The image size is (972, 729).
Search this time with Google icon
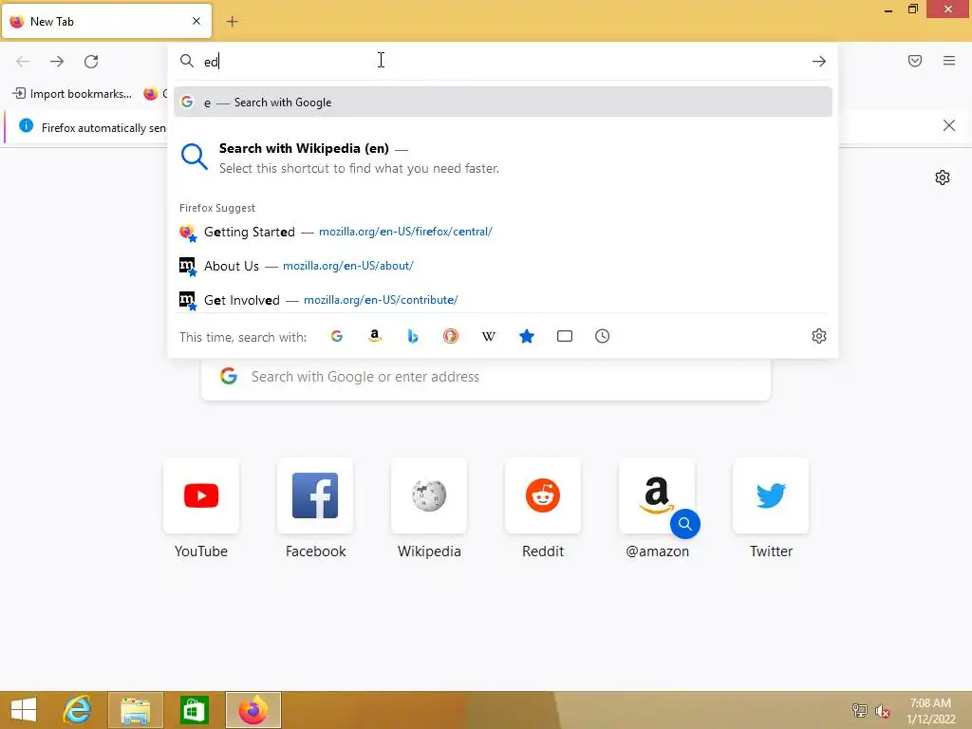coord(337,336)
